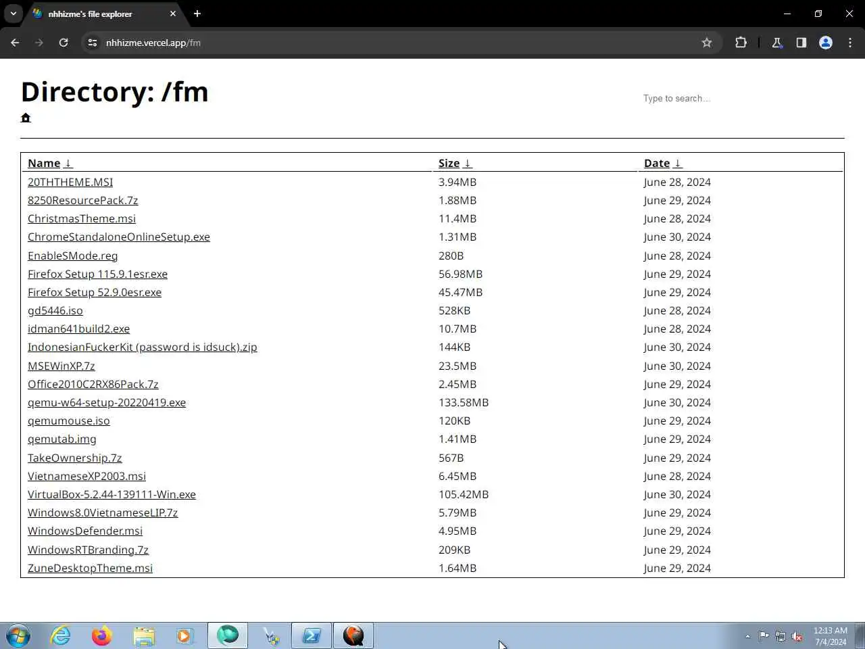
Task: Open TakeOwnership.7z link
Action: [x=75, y=458]
